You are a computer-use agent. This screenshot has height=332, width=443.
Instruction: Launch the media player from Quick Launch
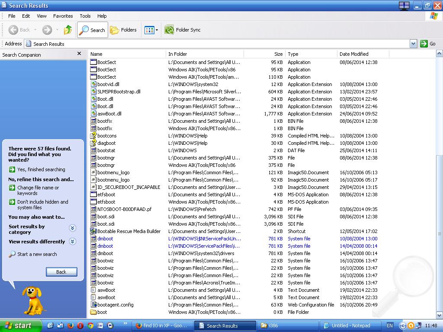click(110, 326)
